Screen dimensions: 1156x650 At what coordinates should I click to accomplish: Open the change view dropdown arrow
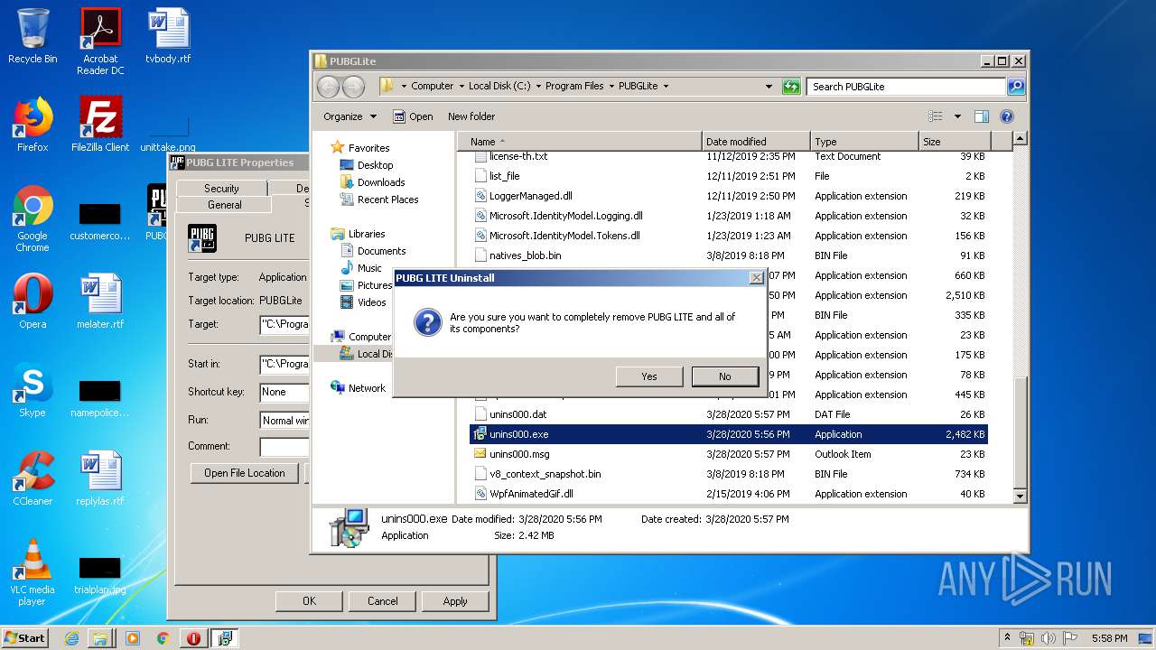(x=957, y=116)
